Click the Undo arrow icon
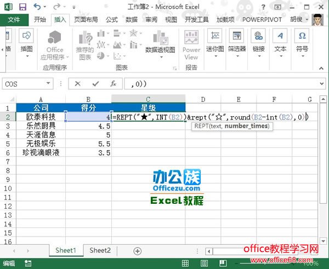Image resolution: width=329 pixels, height=269 pixels. 37,7
